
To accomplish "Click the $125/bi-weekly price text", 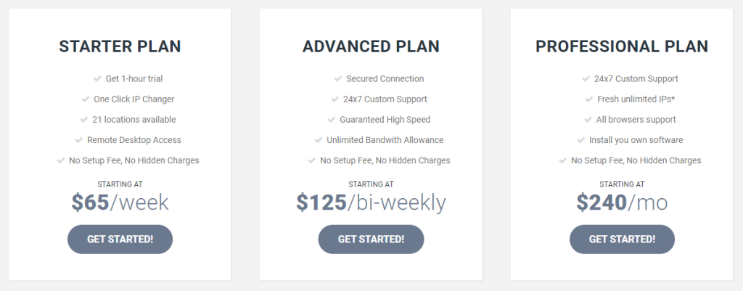I will 371,202.
